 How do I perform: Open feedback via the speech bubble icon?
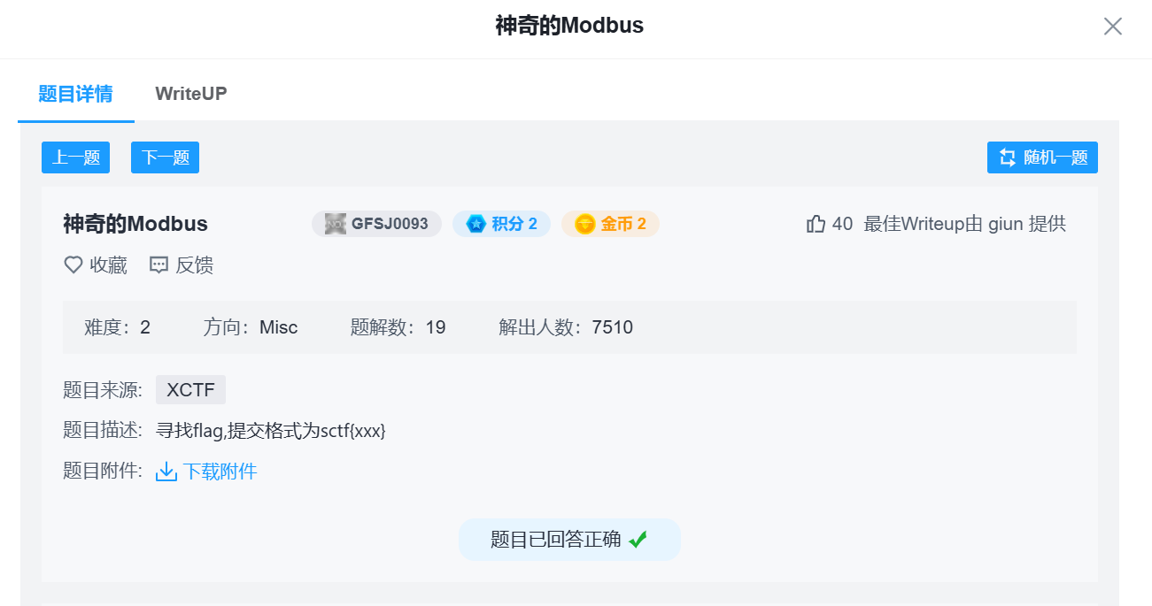[158, 265]
